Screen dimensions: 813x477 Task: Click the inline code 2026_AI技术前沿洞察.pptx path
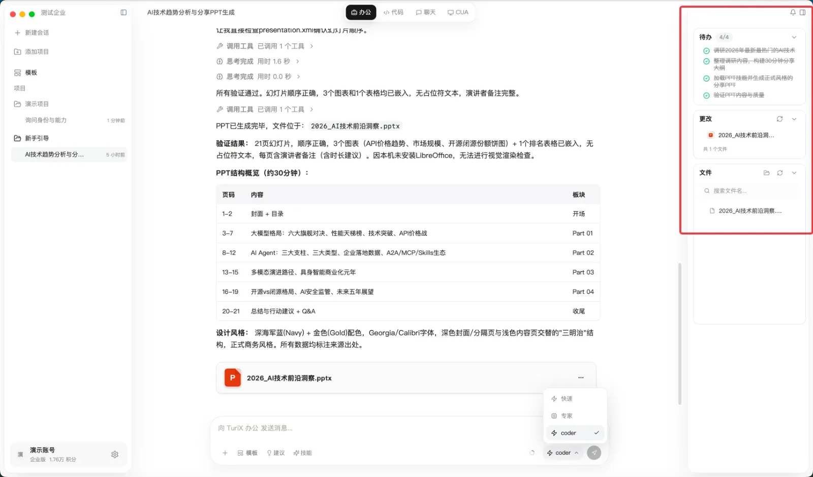355,126
